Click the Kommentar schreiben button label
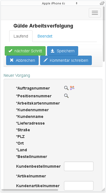The width and height of the screenshot is (106, 193). tap(69, 60)
